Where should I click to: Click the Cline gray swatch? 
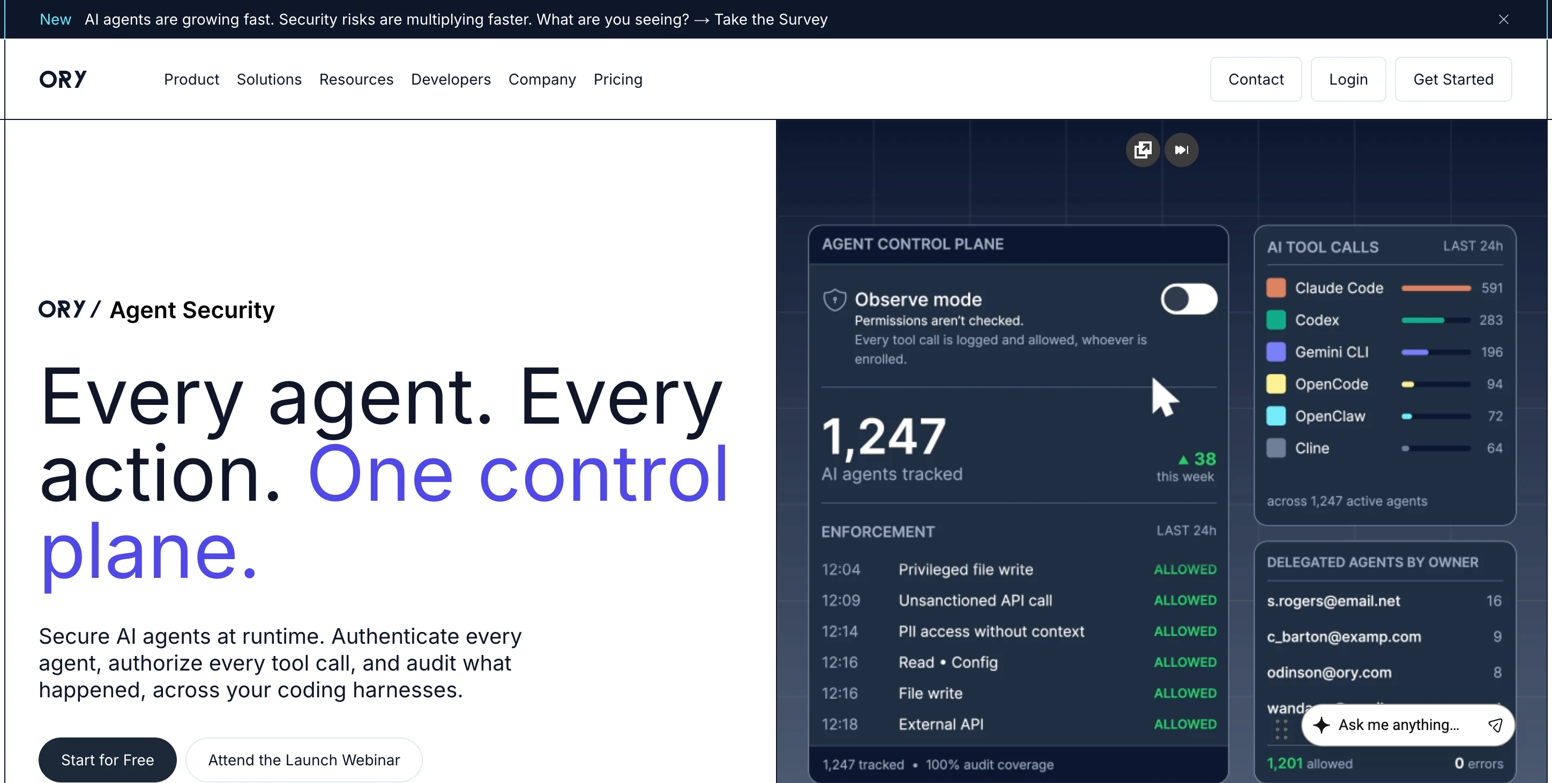[1275, 448]
